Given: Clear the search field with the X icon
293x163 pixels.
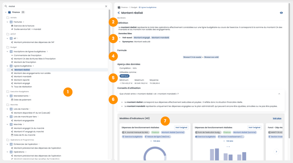Looking at the screenshot, I should click(x=106, y=6).
